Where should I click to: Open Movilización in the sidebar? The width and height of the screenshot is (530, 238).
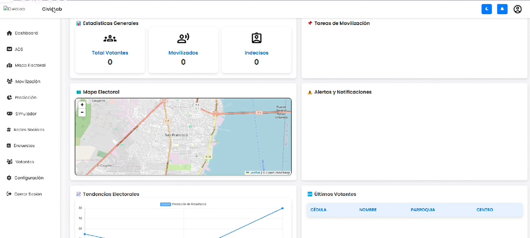tap(28, 81)
